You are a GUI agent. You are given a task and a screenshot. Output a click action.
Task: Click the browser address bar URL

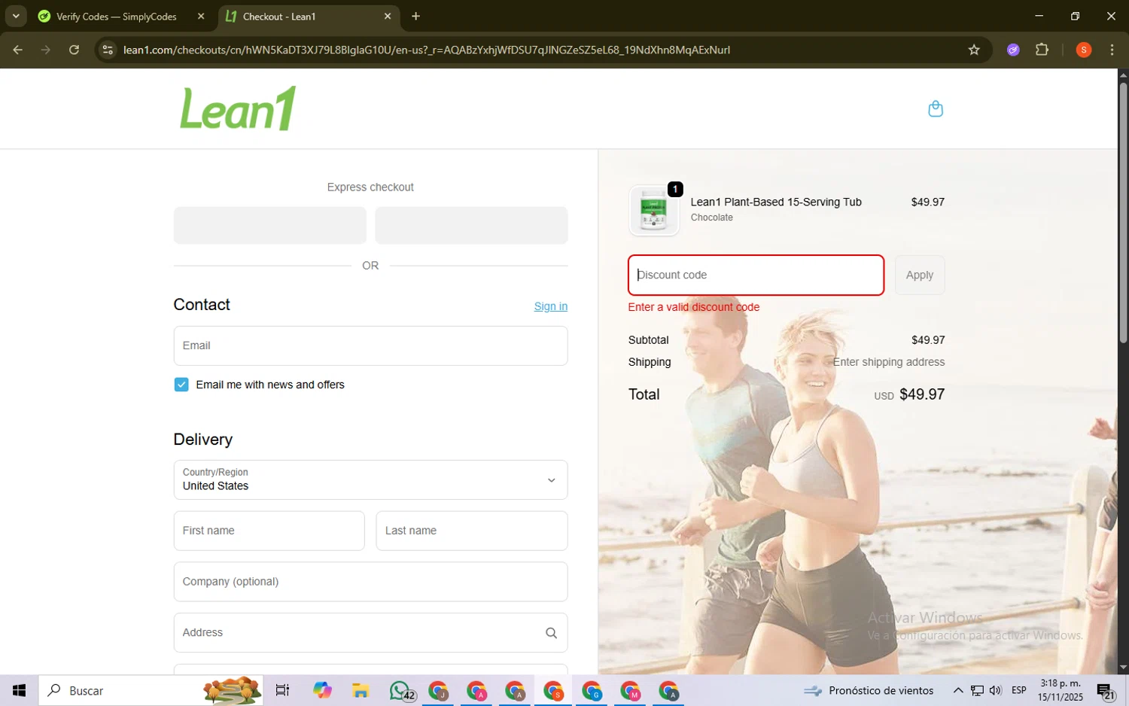coord(426,50)
